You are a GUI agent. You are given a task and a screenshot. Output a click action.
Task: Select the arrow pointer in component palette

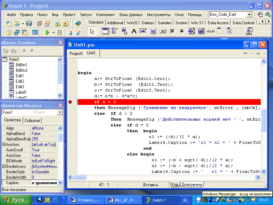click(92, 31)
